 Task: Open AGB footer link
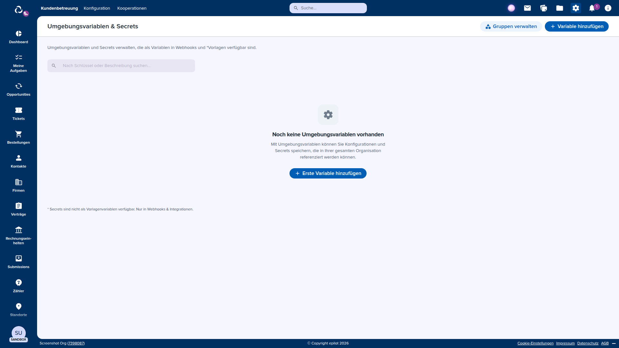pos(605,343)
